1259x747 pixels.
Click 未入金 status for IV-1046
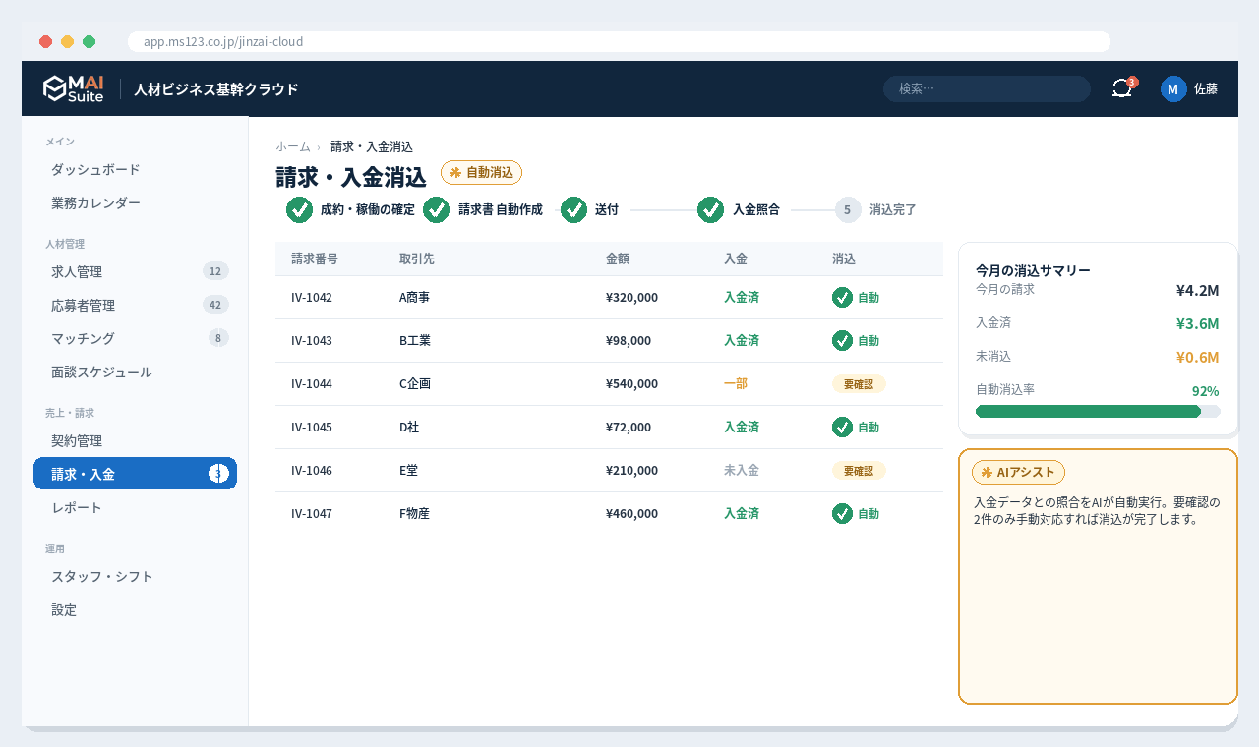tap(742, 470)
